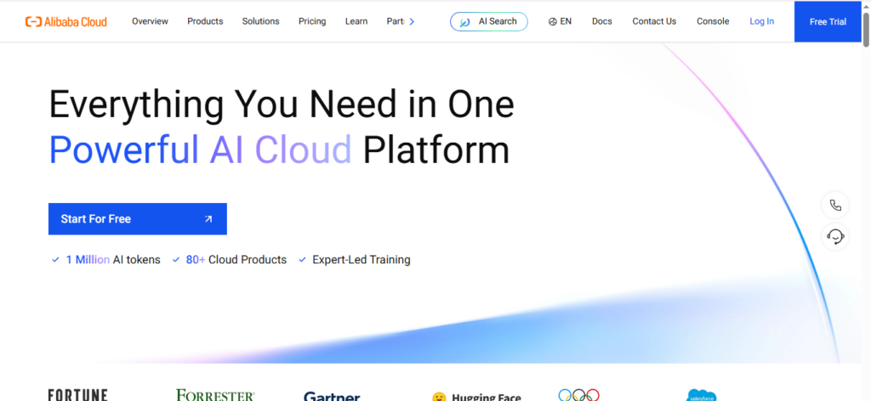Image resolution: width=871 pixels, height=401 pixels.
Task: Open the partially hidden Partners menu item
Action: click(395, 21)
